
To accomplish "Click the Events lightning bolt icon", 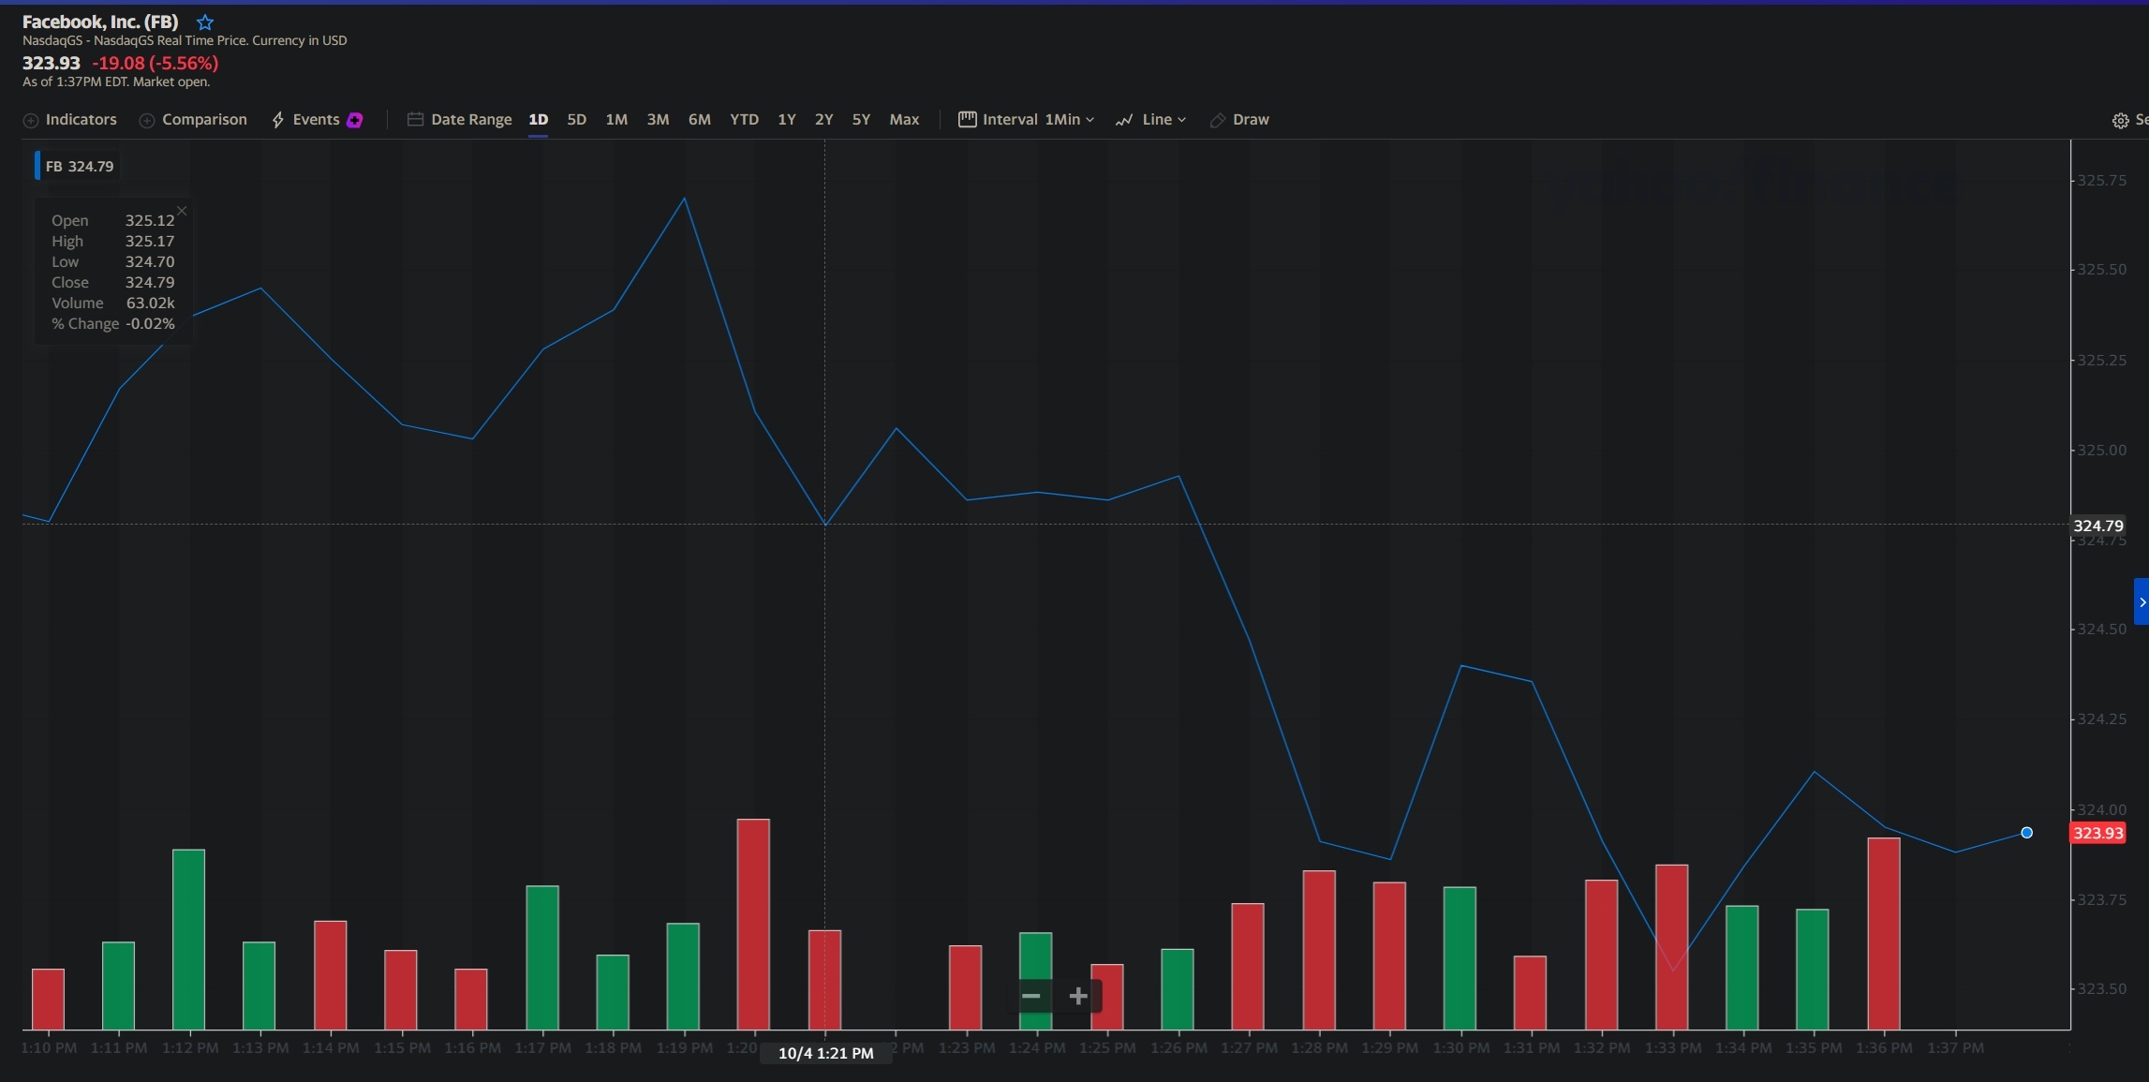I will 278,120.
